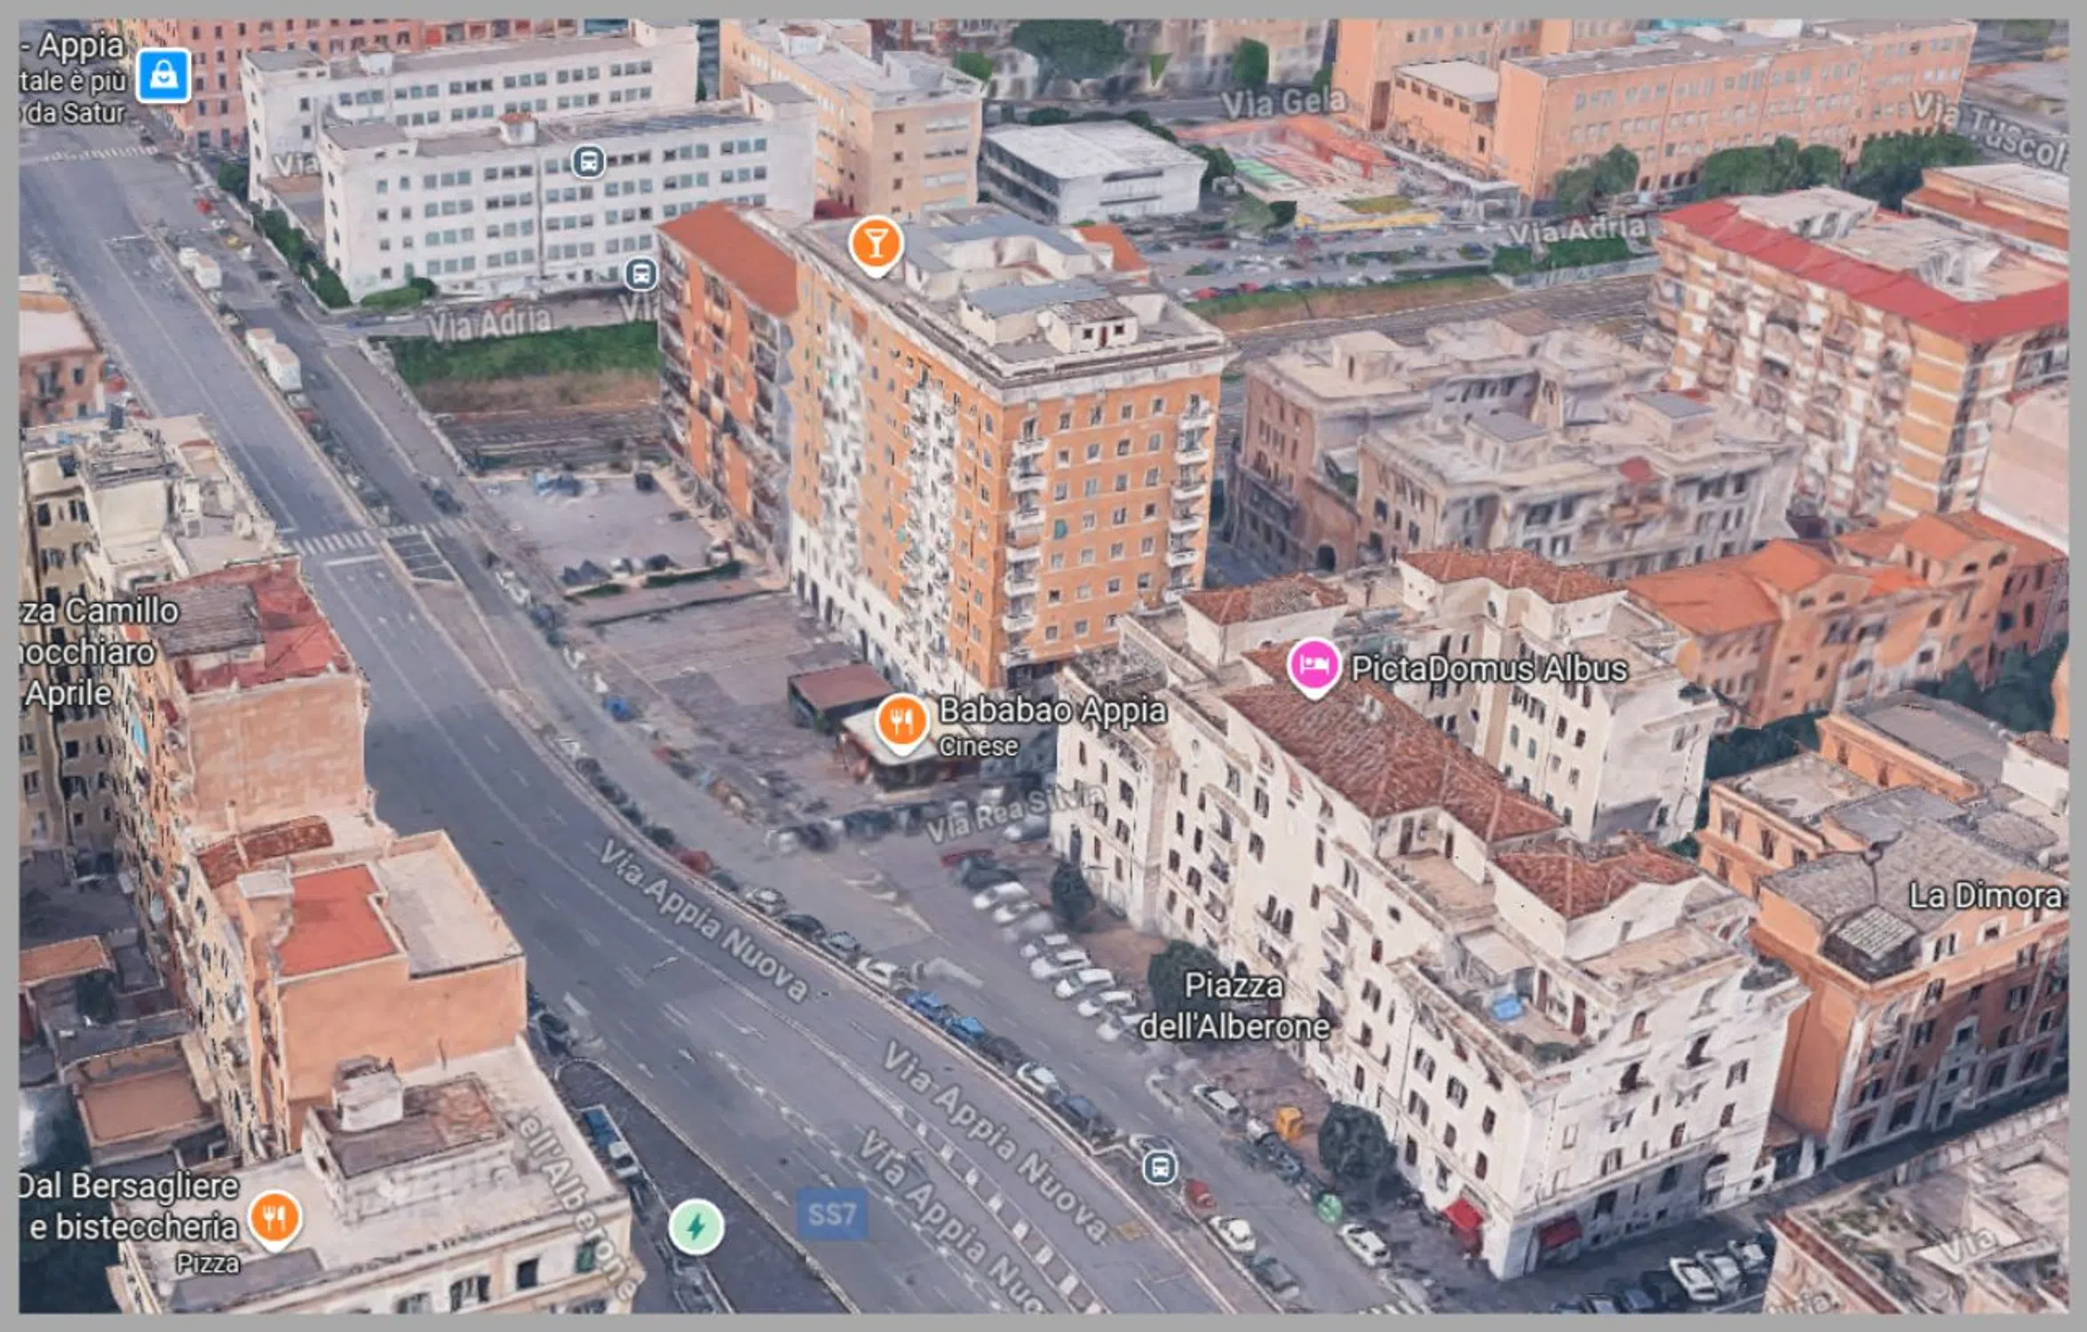This screenshot has height=1332, width=2087.
Task: Click the transit icon on the white office rooftop
Action: click(587, 162)
